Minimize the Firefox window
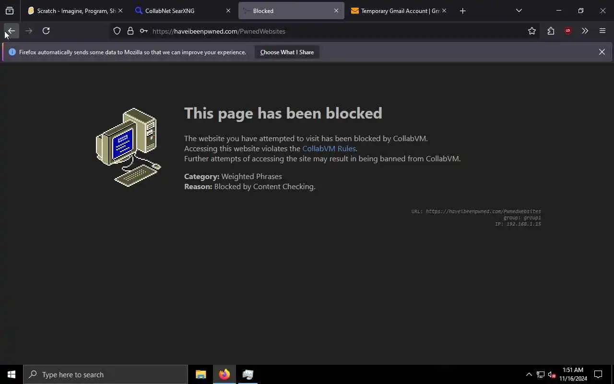614x384 pixels. click(x=558, y=11)
